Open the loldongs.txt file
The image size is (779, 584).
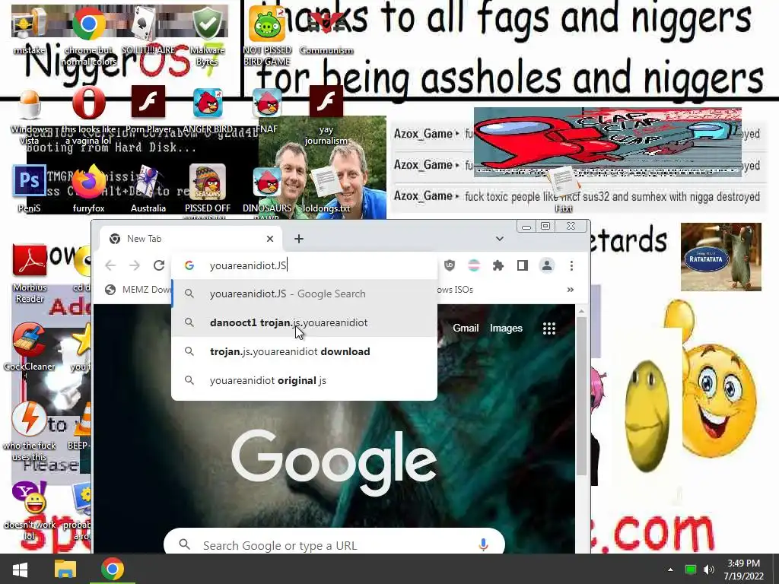pos(326,189)
